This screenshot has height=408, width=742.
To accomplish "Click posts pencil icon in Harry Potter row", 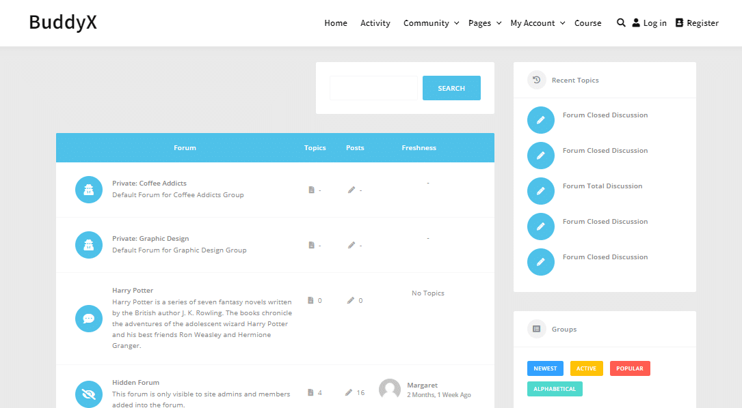I will (x=351, y=300).
